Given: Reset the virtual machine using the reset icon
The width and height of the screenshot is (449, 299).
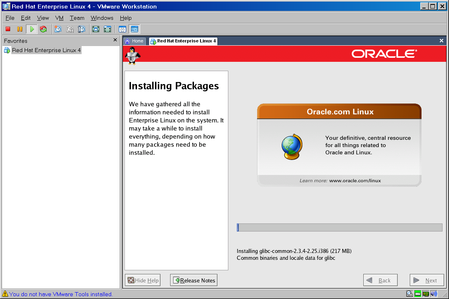Looking at the screenshot, I should 43,29.
